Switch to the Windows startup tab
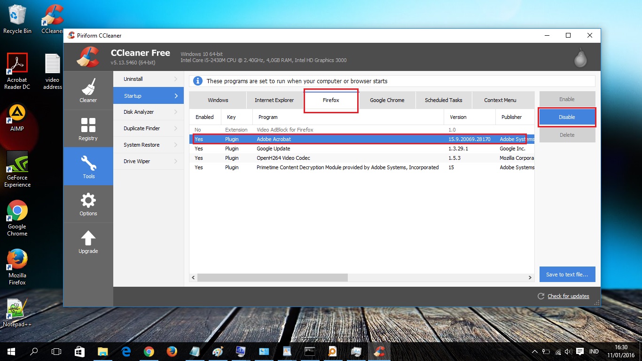 pyautogui.click(x=218, y=100)
